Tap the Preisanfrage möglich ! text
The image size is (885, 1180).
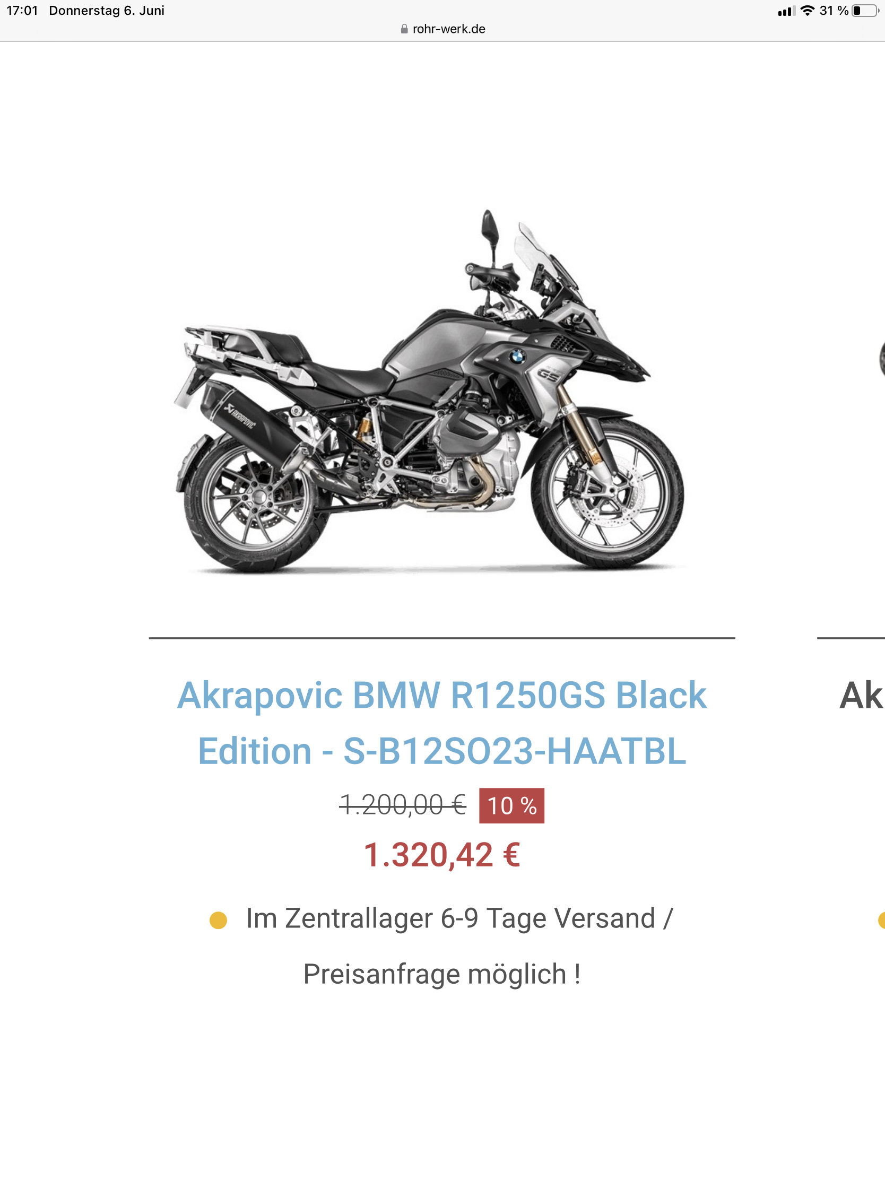click(x=441, y=974)
